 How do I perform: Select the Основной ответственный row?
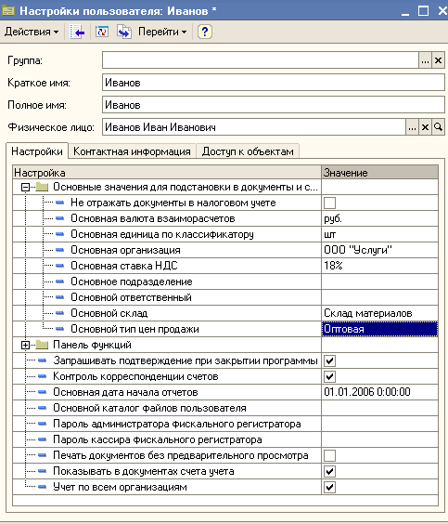click(x=225, y=297)
